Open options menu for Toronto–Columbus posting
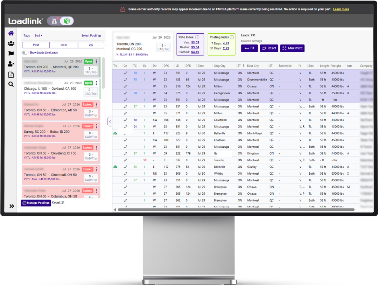The width and height of the screenshot is (378, 286). tap(97, 191)
